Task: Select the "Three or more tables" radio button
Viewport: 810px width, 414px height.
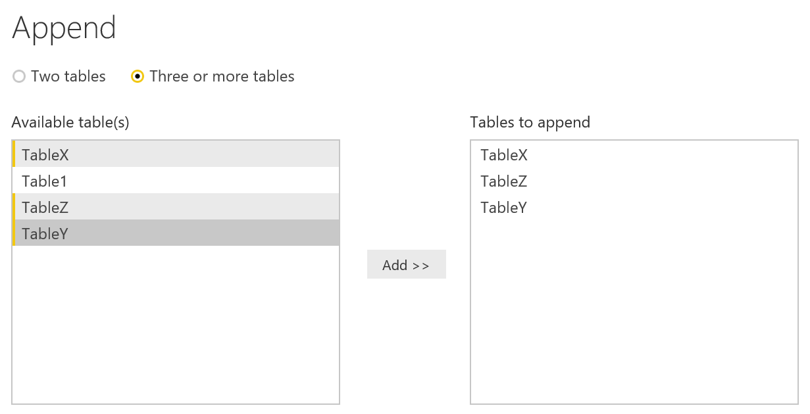Action: coord(138,76)
